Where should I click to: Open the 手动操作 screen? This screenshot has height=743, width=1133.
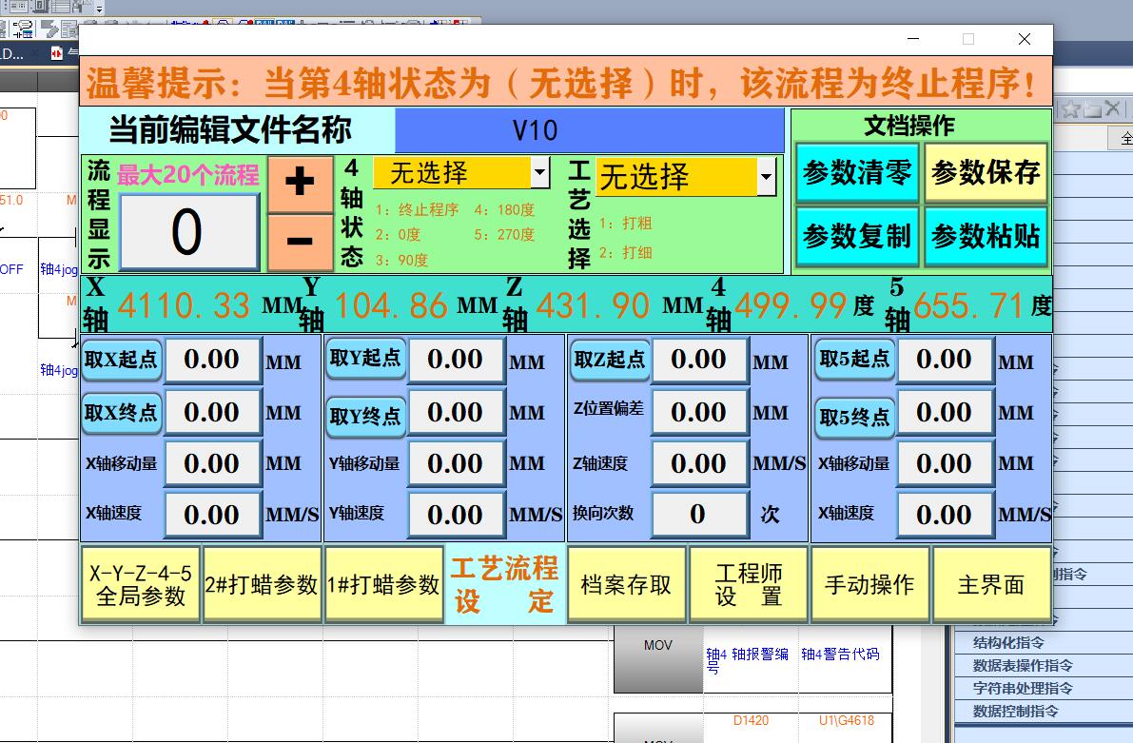point(869,584)
